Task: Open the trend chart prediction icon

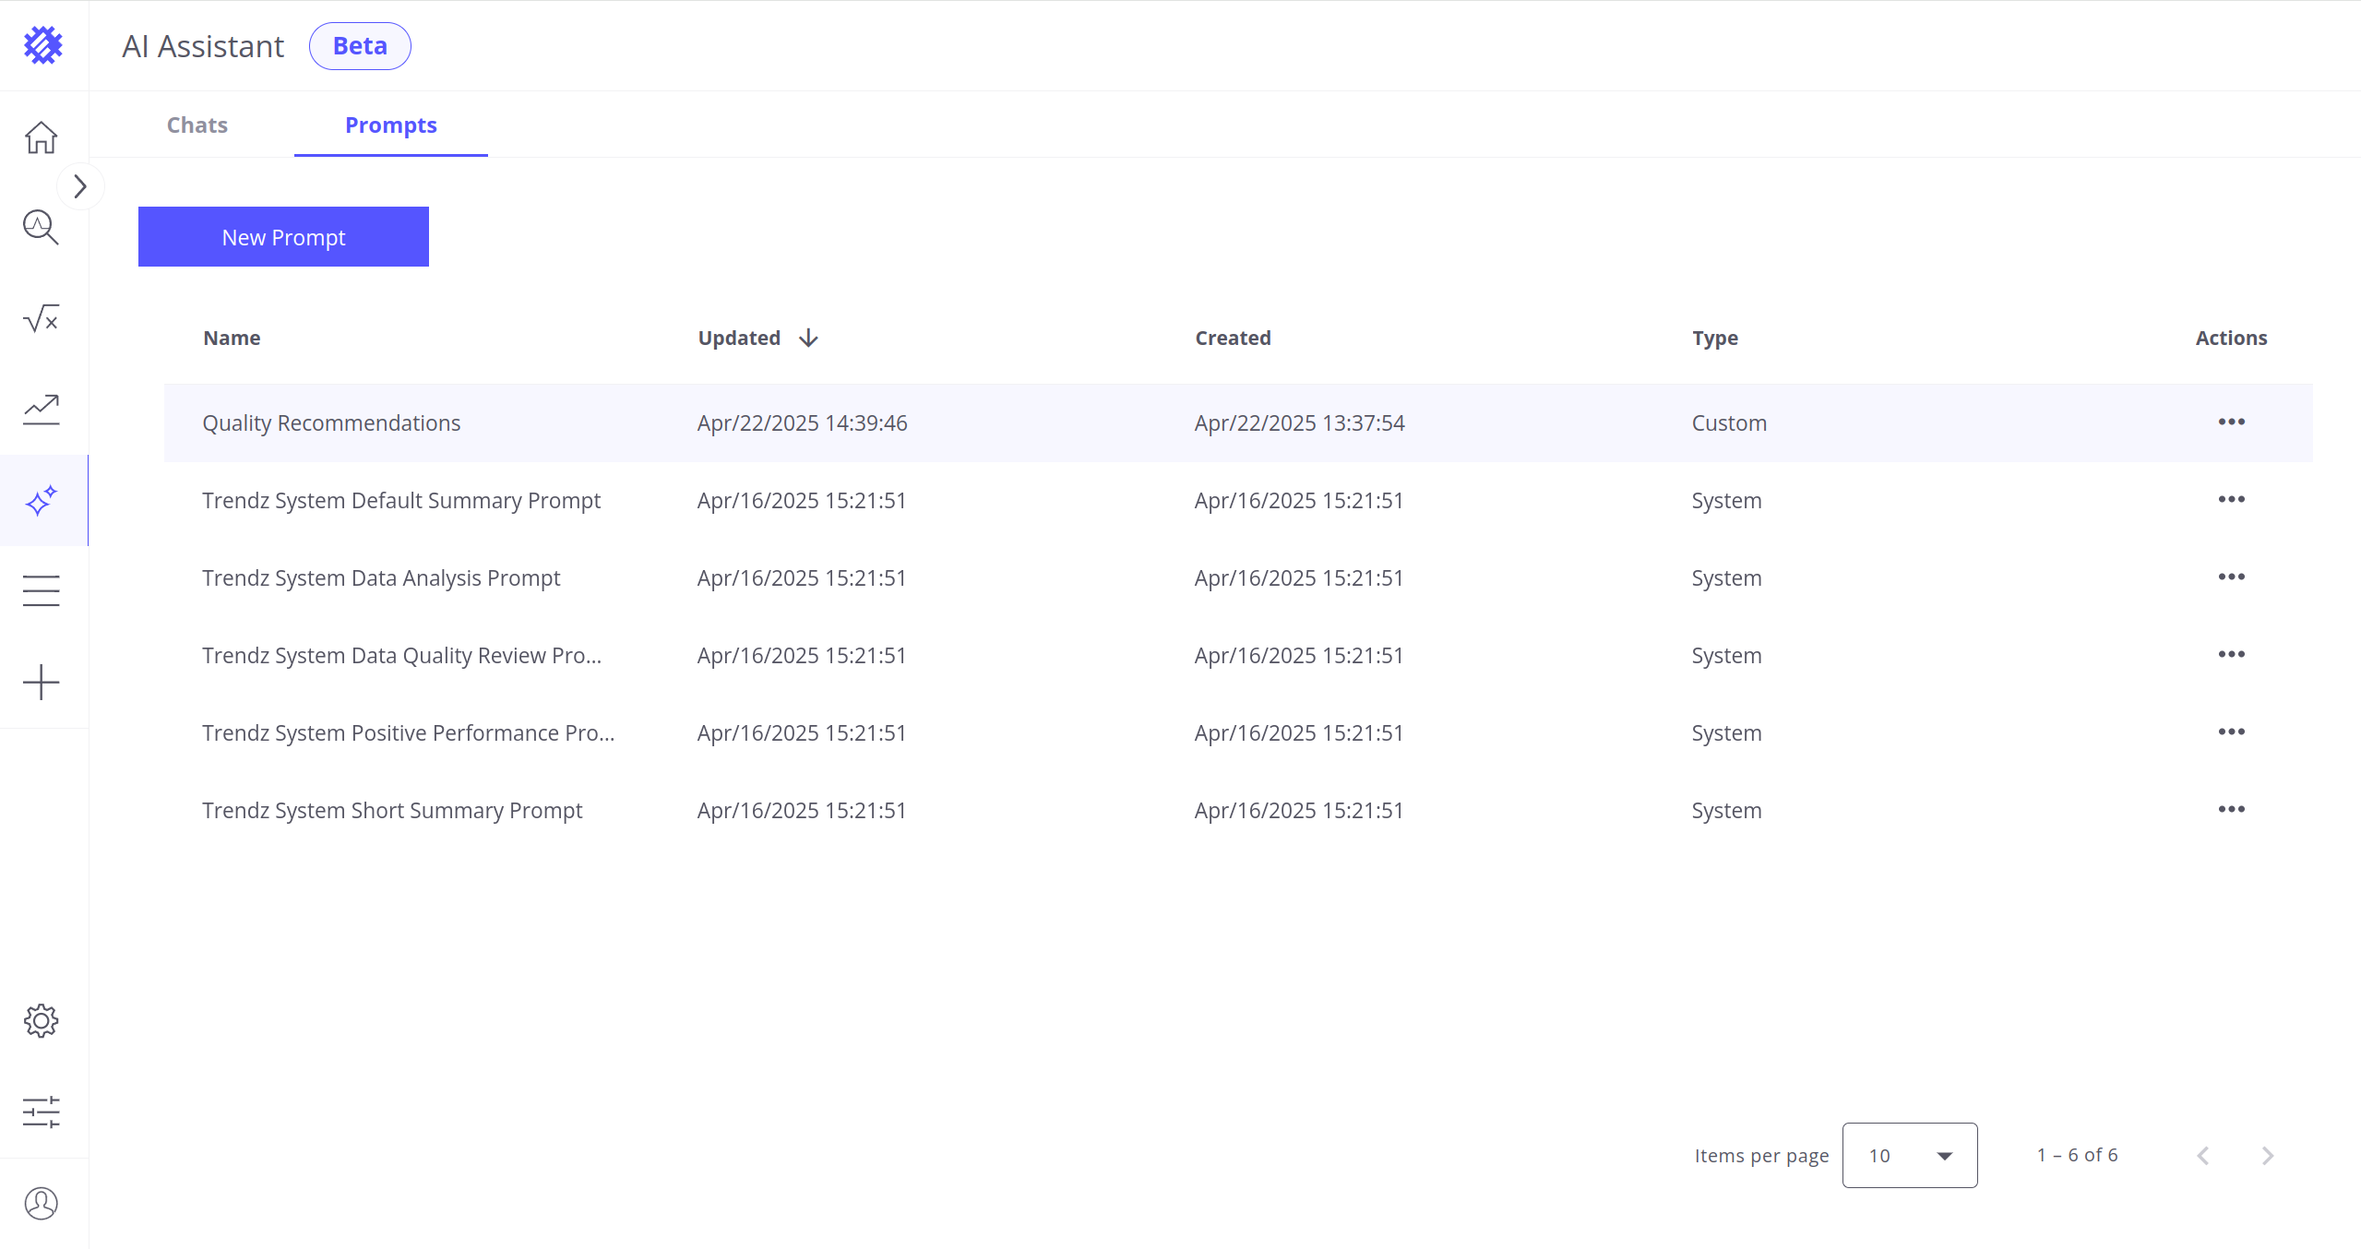Action: tap(42, 409)
